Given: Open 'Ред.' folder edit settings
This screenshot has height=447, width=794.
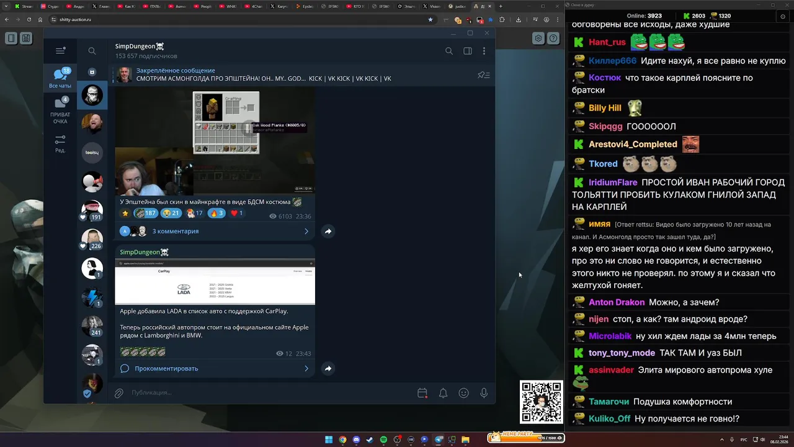Looking at the screenshot, I should pos(60,144).
